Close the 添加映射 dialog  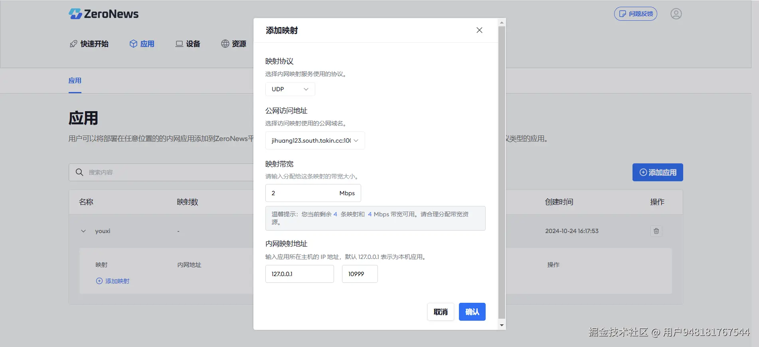pyautogui.click(x=479, y=30)
